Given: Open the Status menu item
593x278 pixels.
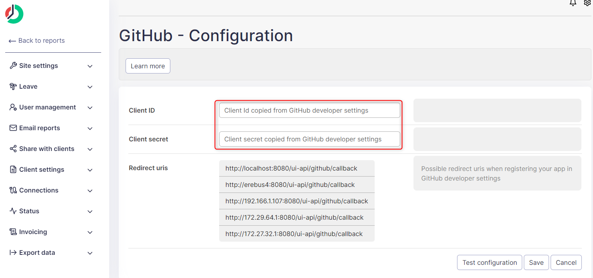Looking at the screenshot, I should click(x=29, y=211).
